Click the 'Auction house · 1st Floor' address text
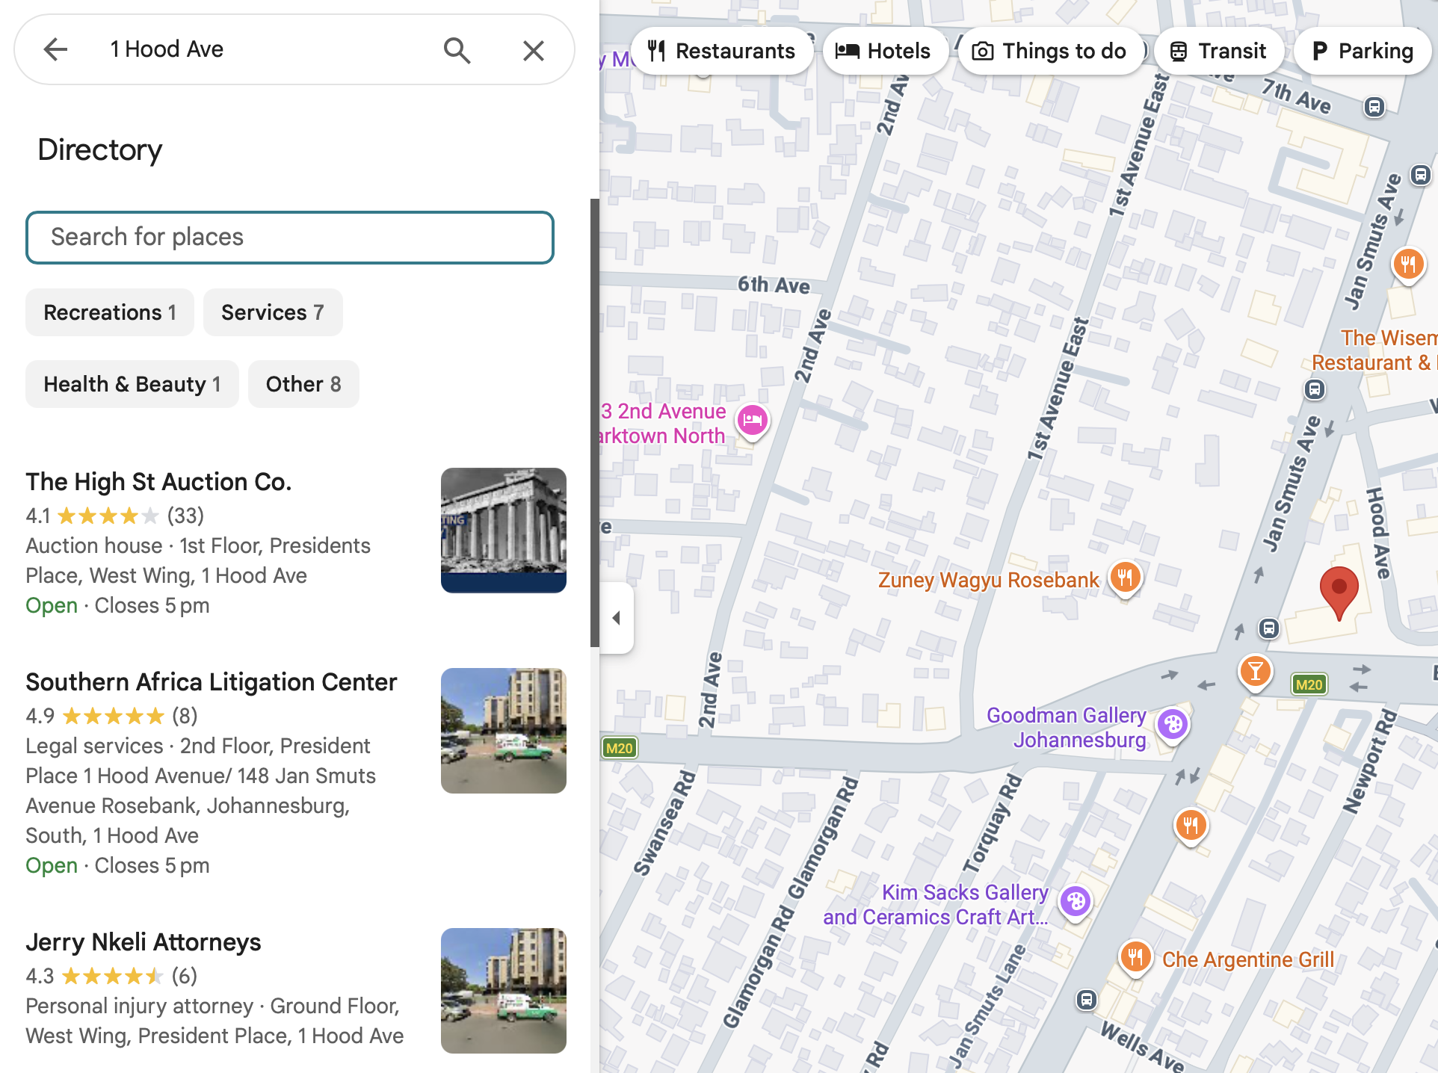The width and height of the screenshot is (1438, 1073). click(198, 560)
